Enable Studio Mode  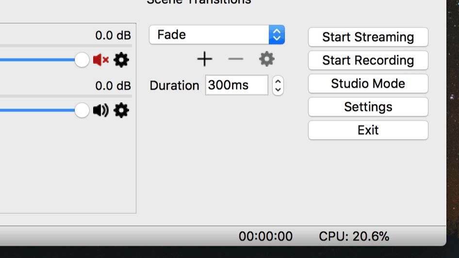[x=368, y=84]
